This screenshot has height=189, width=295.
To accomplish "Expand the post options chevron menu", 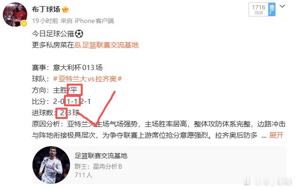I will 282,6.
